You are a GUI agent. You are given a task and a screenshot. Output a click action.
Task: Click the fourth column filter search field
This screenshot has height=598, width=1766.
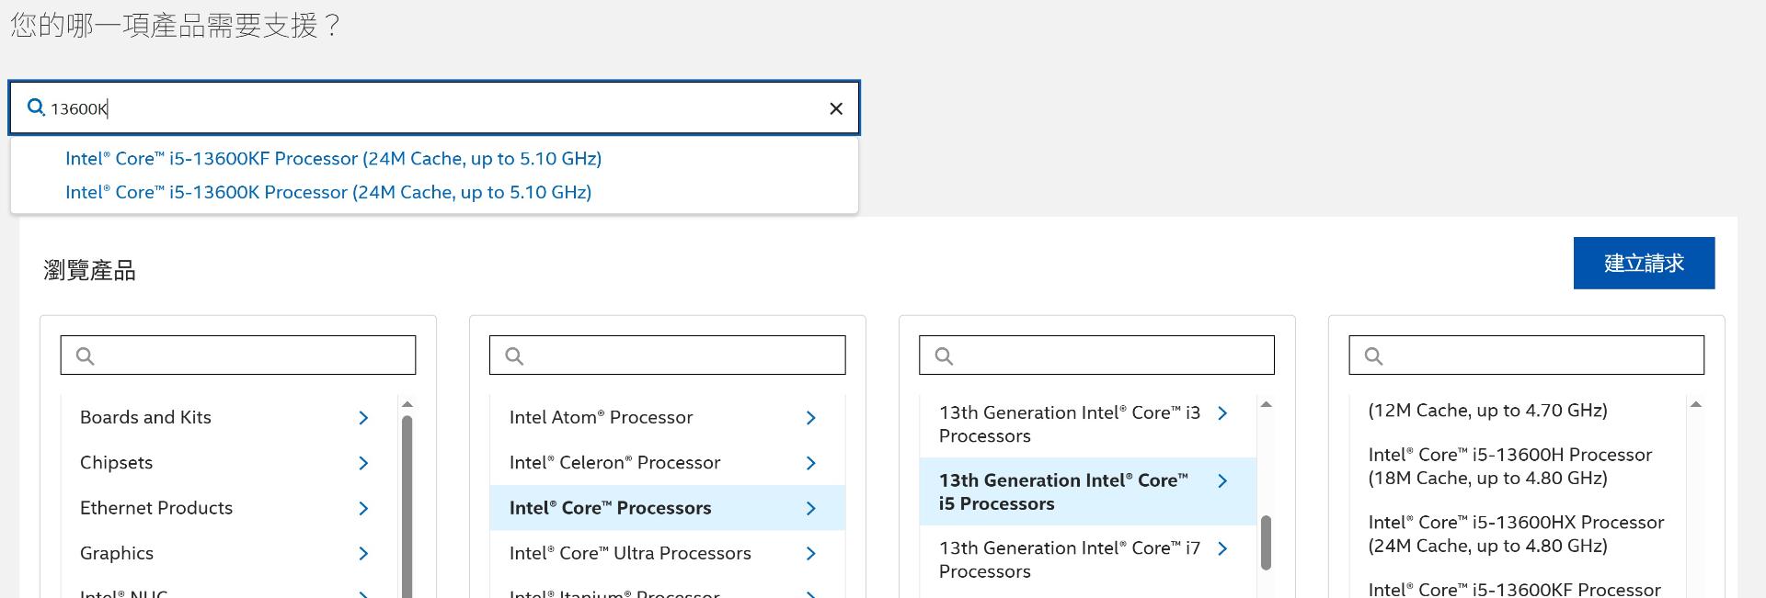coord(1526,355)
